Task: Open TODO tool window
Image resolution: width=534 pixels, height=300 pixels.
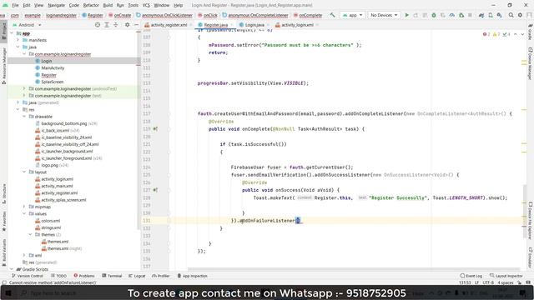Action: (x=58, y=276)
